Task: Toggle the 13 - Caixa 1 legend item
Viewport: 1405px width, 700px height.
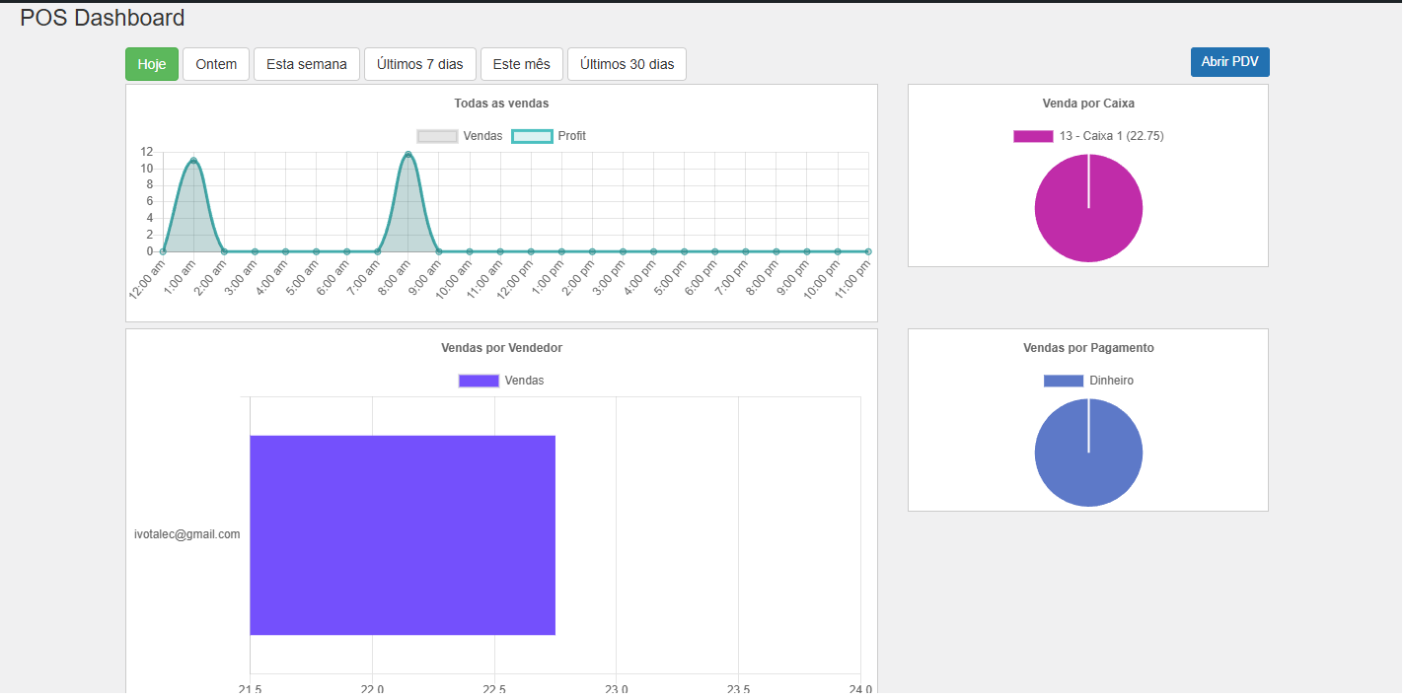Action: pos(1088,136)
